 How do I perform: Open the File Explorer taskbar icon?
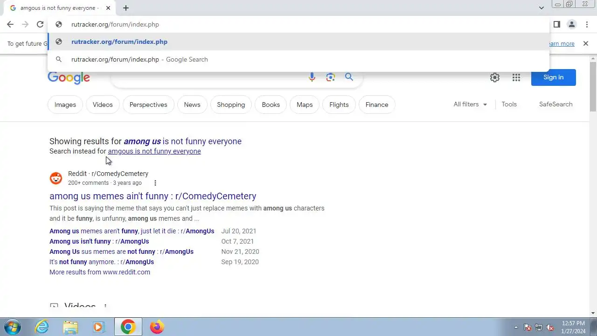coord(70,327)
